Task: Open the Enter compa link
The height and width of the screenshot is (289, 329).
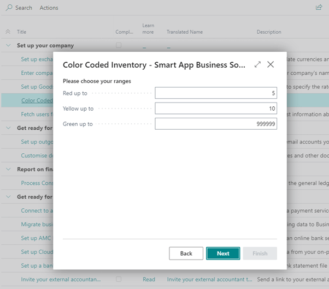Action: coord(37,73)
